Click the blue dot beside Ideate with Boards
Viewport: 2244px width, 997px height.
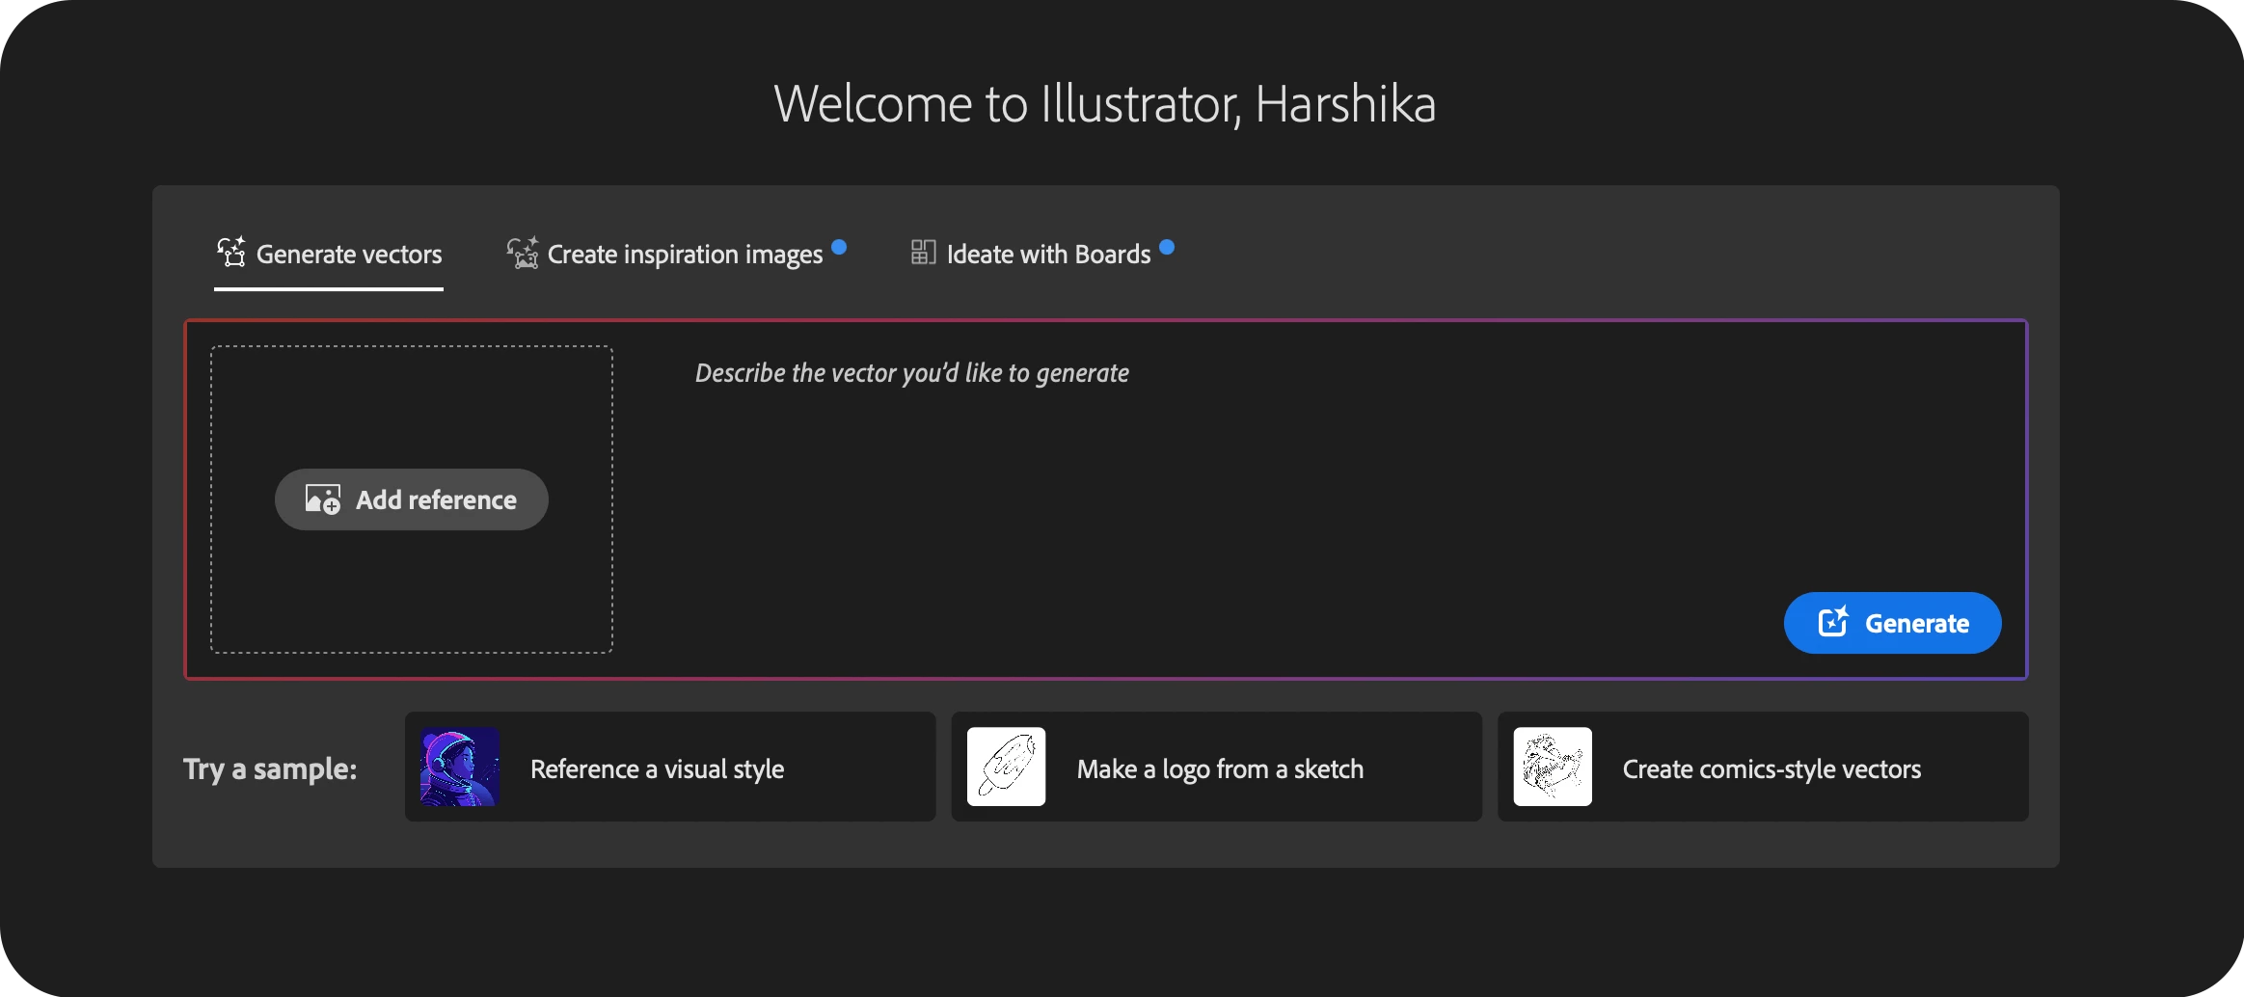tap(1167, 247)
